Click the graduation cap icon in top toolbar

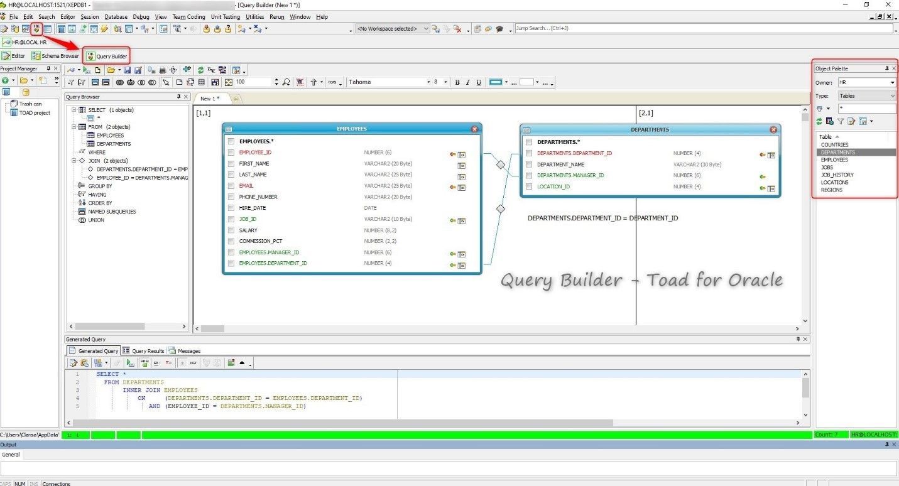(499, 29)
